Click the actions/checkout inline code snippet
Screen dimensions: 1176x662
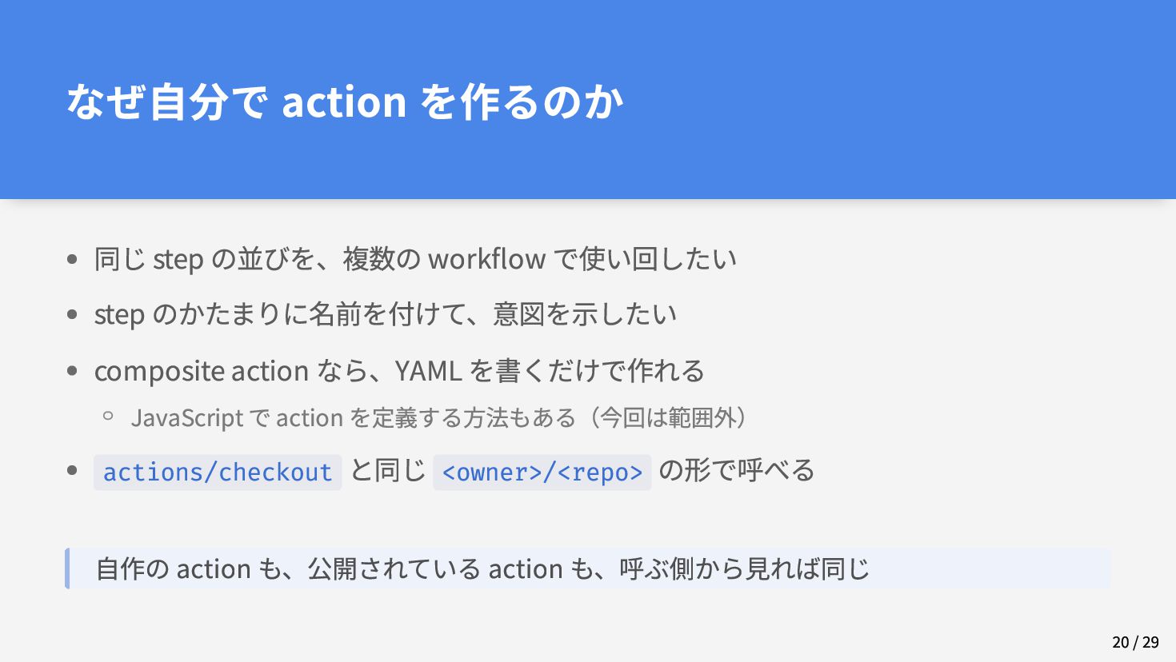[218, 473]
